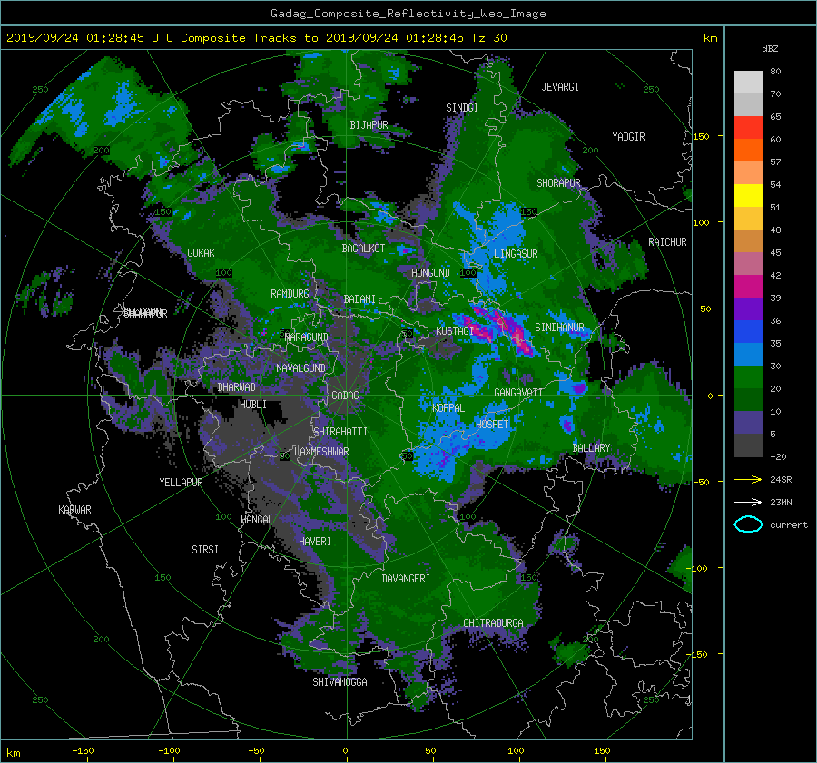Select the red 65-60 dBZ legend swatch

click(748, 127)
